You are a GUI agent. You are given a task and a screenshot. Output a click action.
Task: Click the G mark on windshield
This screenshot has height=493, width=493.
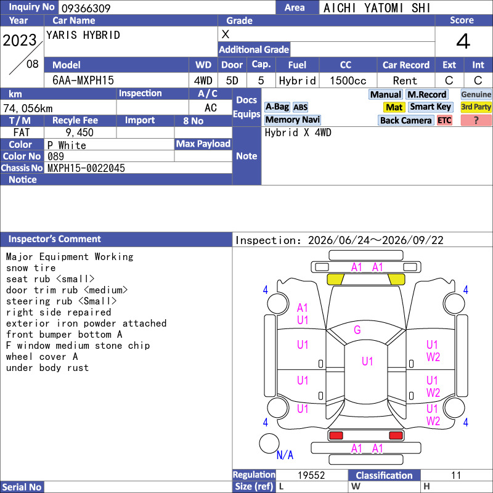click(x=357, y=330)
